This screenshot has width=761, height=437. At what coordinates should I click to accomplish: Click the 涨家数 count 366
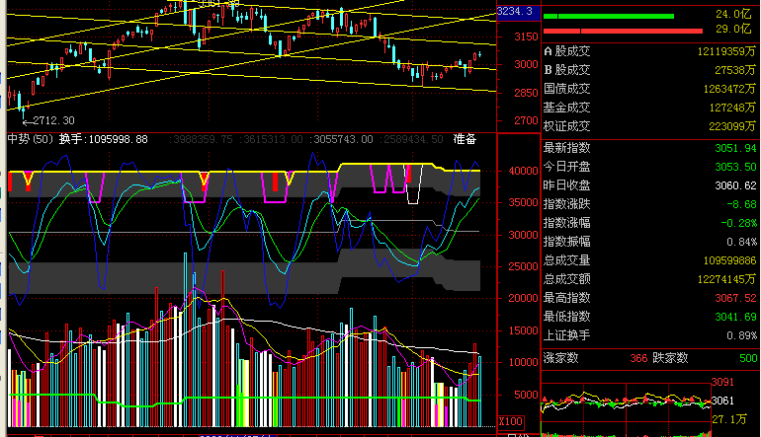coord(638,358)
